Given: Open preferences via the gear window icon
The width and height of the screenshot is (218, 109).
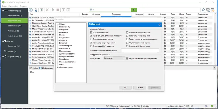Looking at the screenshot, I should (213, 10).
